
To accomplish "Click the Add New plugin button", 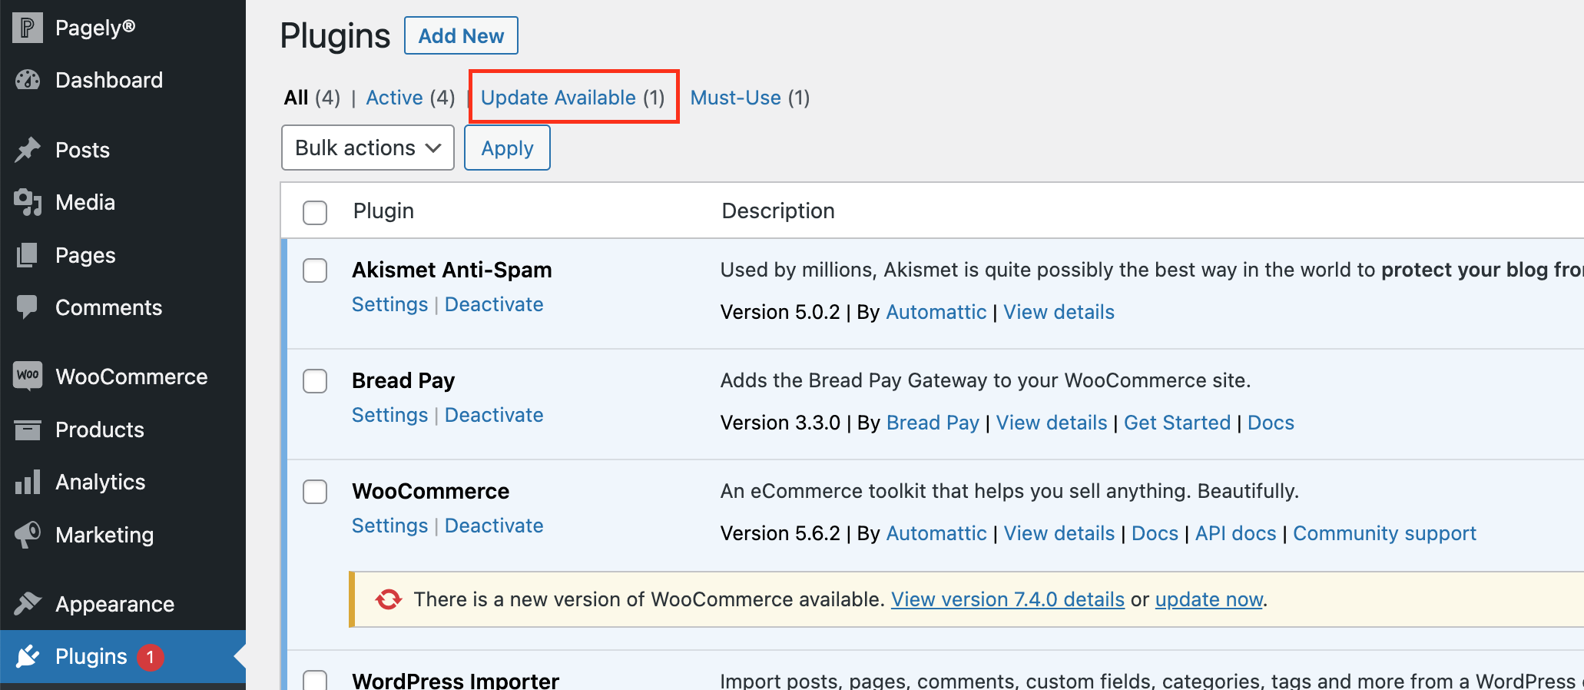I will click(x=461, y=35).
